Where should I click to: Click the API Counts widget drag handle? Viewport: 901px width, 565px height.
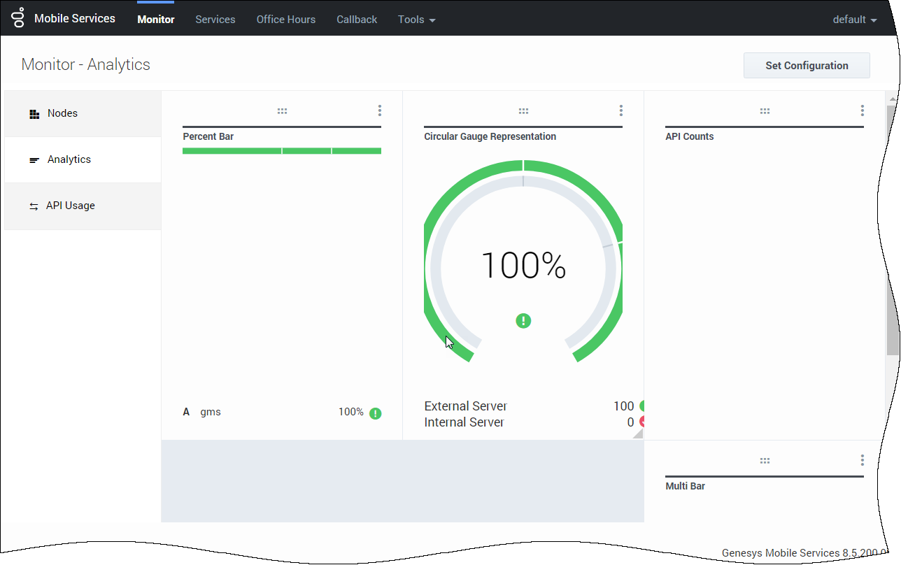tap(765, 111)
